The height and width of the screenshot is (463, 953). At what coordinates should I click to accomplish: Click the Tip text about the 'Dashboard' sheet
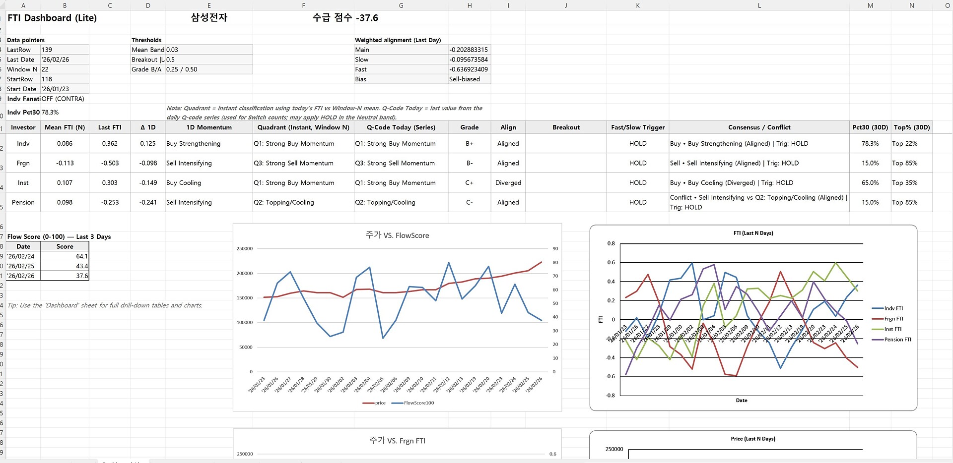tap(105, 305)
